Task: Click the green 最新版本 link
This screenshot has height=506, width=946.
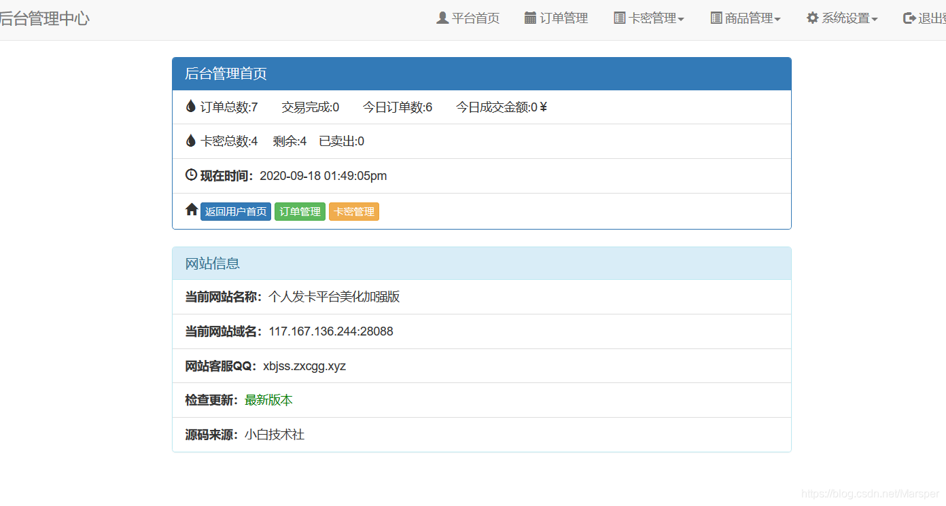Action: [x=268, y=400]
